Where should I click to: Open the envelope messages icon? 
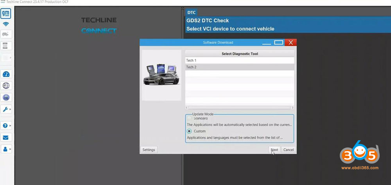pos(6,137)
